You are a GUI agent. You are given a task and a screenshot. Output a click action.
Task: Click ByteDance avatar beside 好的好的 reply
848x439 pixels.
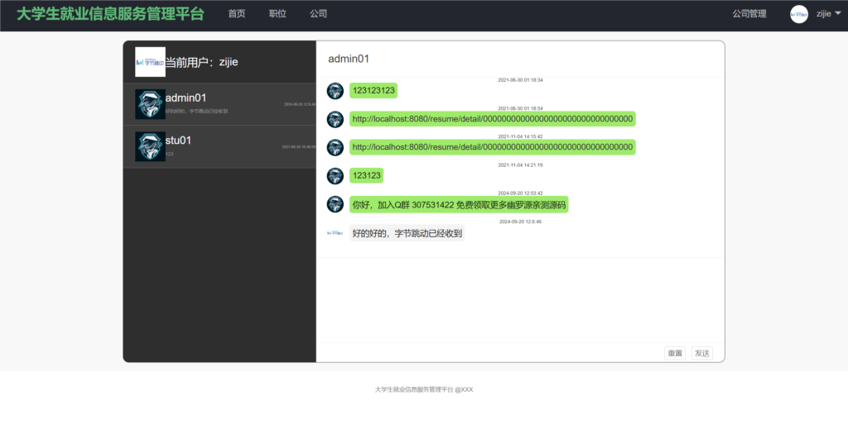tap(335, 233)
